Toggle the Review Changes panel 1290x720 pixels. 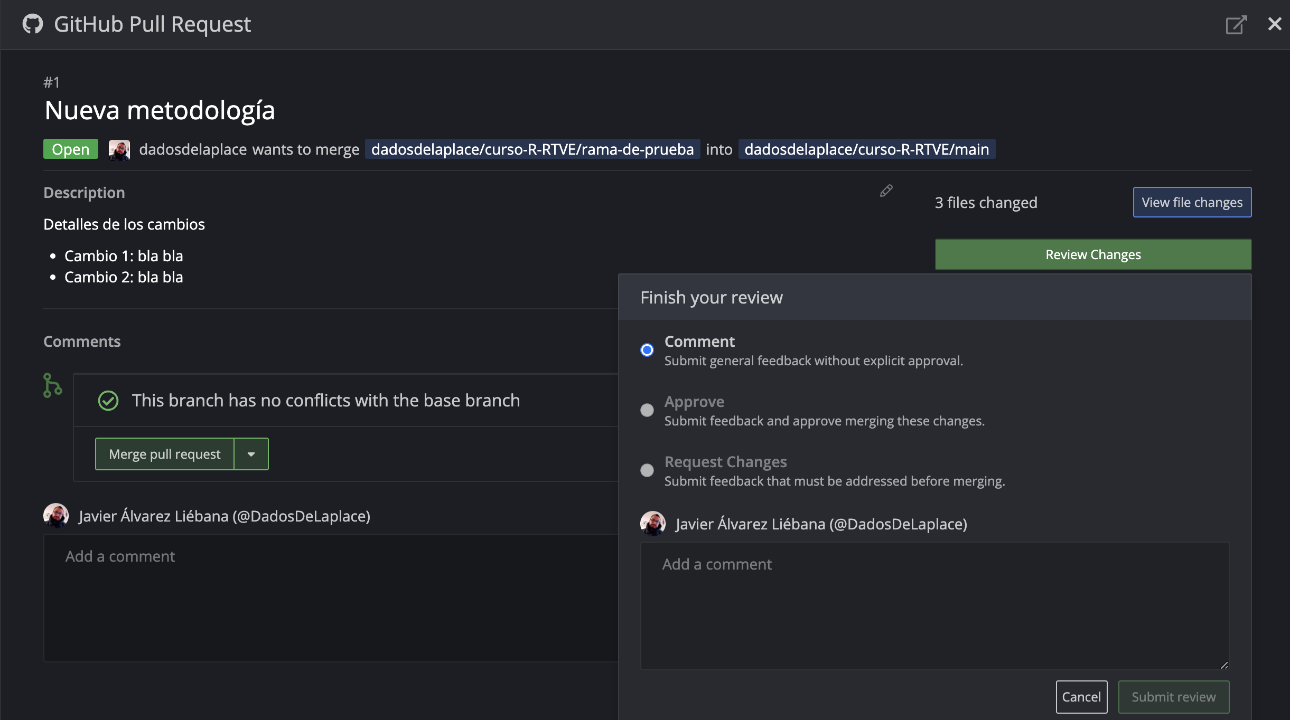(1093, 254)
